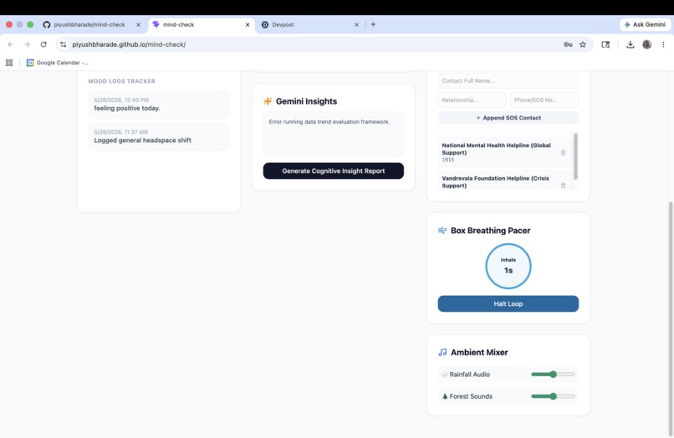Close the mind-check tab
The image size is (674, 438).
[x=248, y=24]
